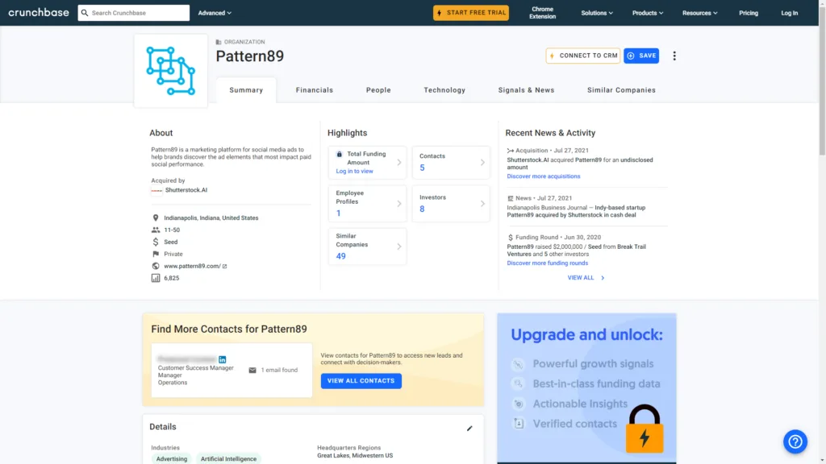Click the acquisition icon in Recent News
The height and width of the screenshot is (464, 826).
click(510, 151)
